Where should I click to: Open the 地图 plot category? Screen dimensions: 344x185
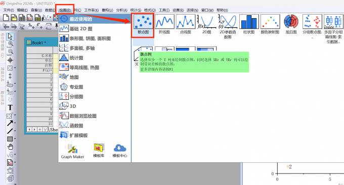click(95, 77)
